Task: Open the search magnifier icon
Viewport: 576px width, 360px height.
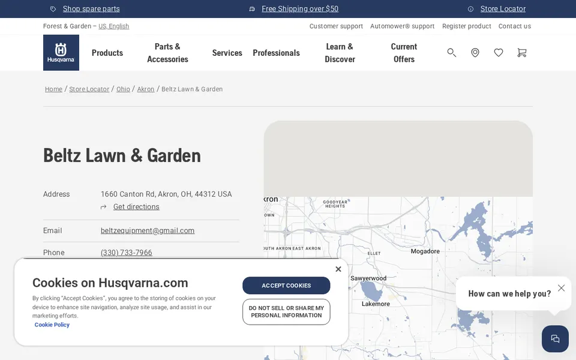Action: click(451, 53)
